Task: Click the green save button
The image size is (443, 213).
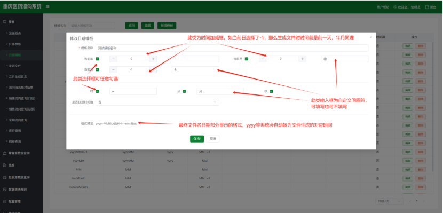Action: (197, 139)
